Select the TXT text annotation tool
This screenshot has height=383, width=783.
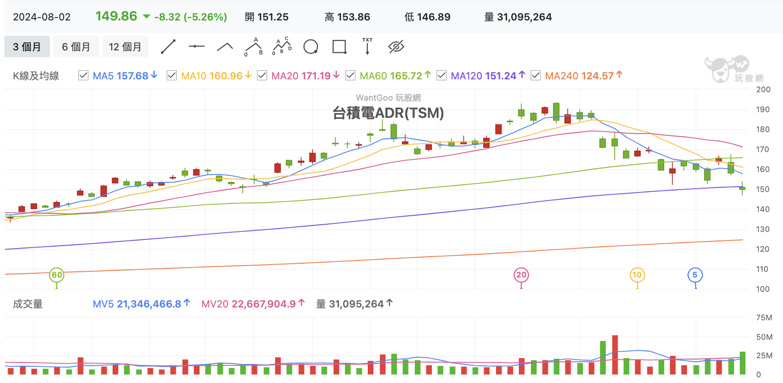pos(367,46)
